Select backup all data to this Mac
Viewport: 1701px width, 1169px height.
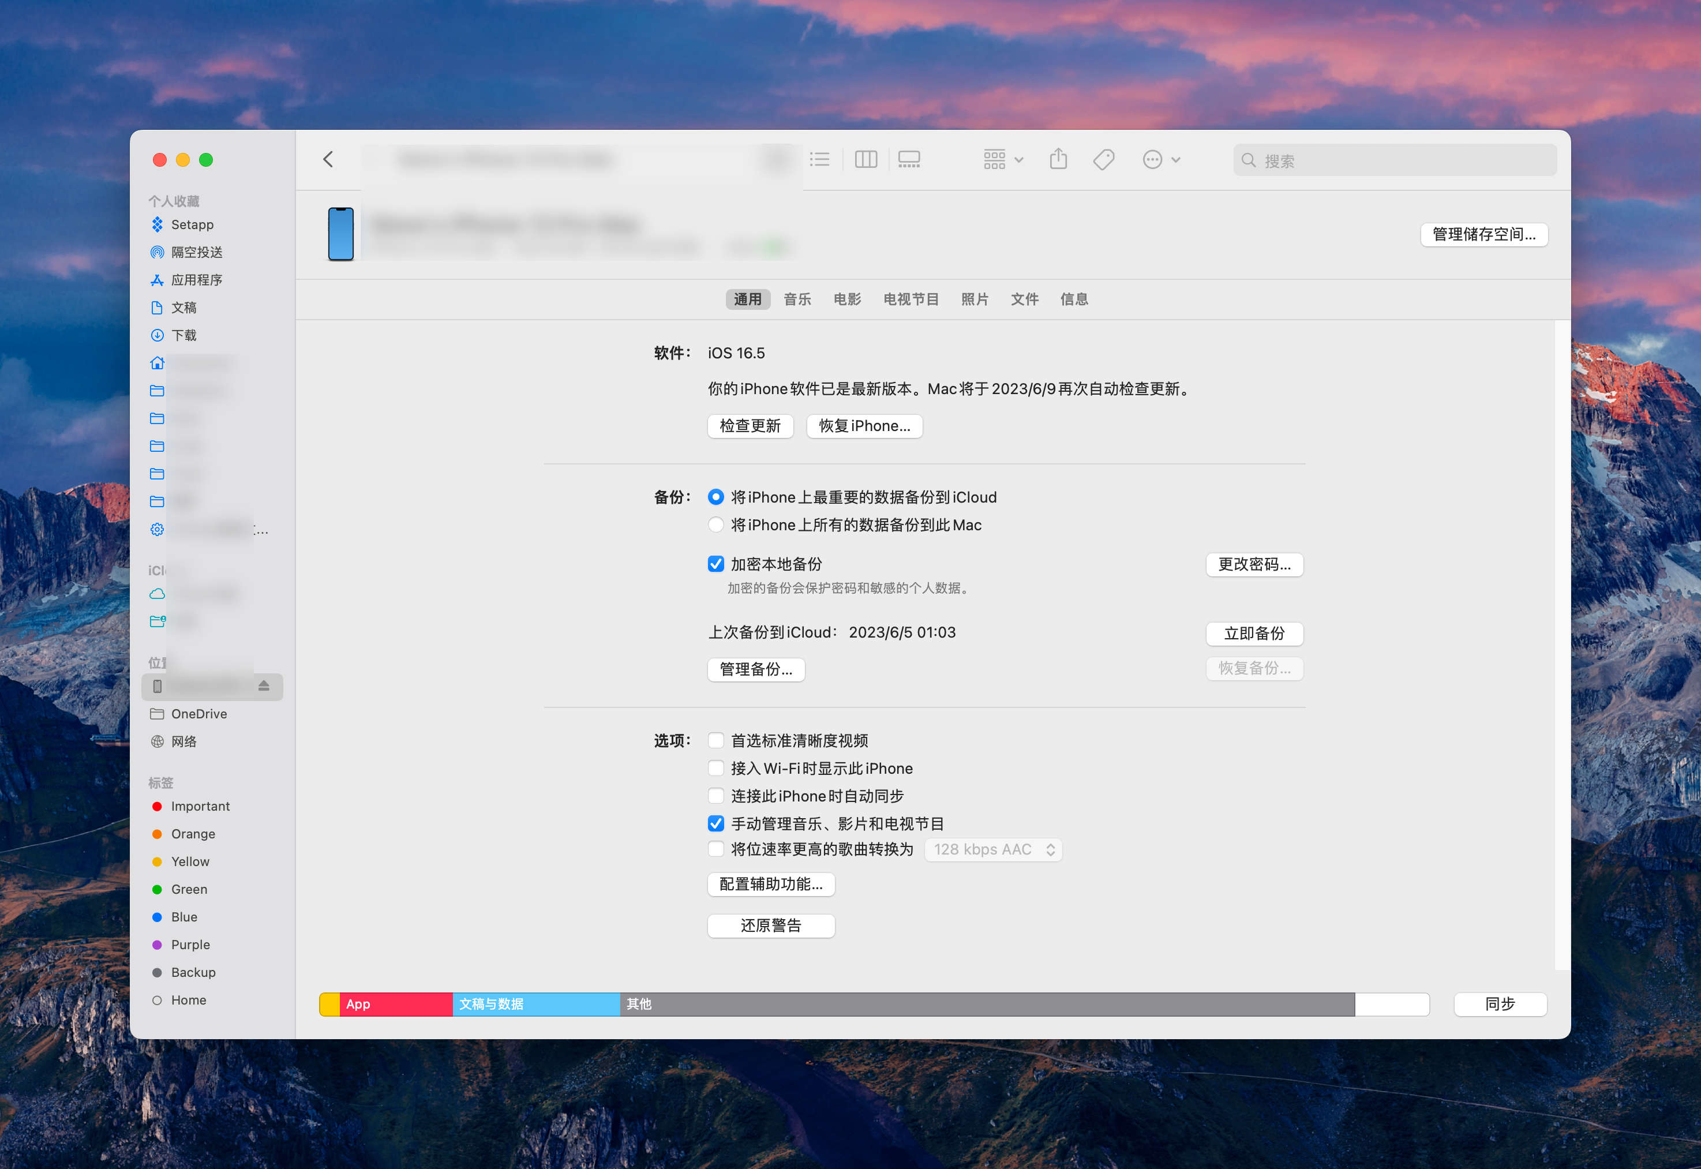(716, 524)
